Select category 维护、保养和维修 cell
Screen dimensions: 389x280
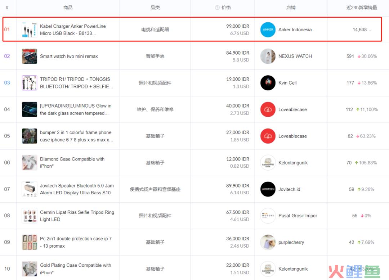click(x=155, y=109)
